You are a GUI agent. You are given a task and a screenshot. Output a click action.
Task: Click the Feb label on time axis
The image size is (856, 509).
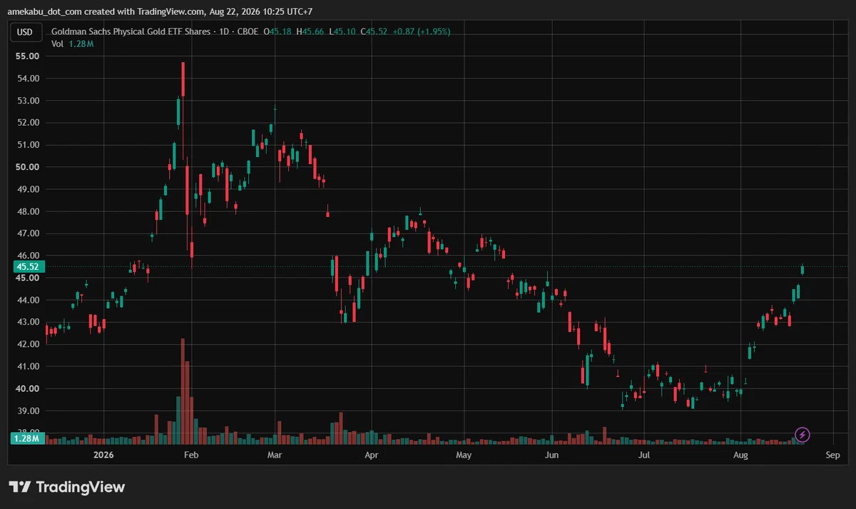[190, 455]
